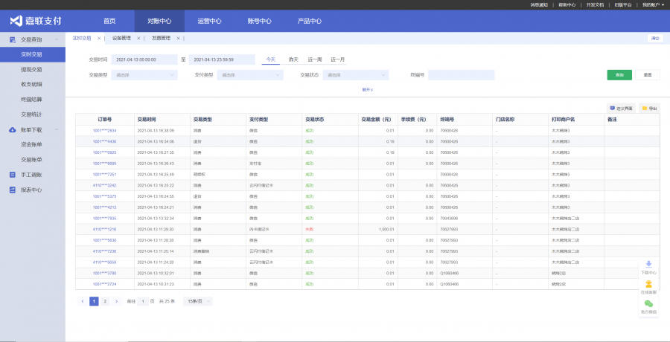The image size is (670, 342).
Task: Select the 昨天 date range
Action: [x=293, y=59]
